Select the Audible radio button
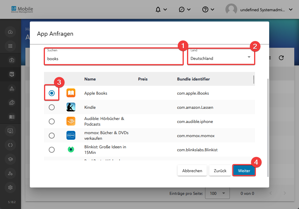This screenshot has width=299, height=209. 52,121
